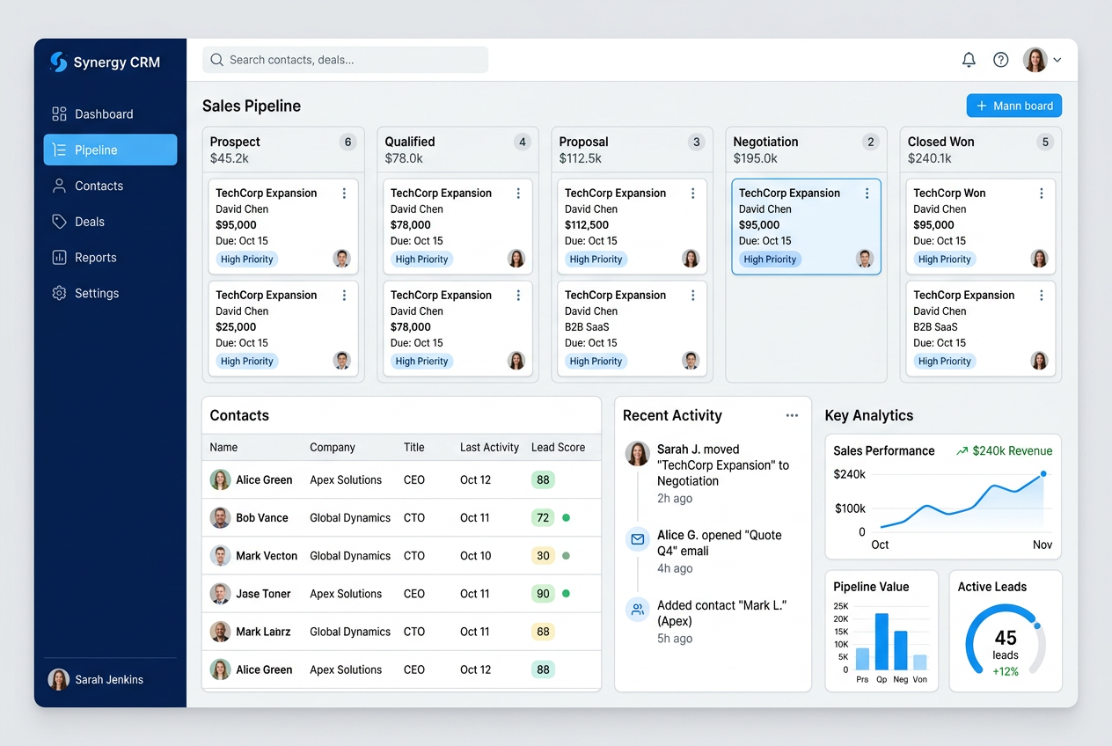Click the 2h ago timestamp in Recent Activity
The height and width of the screenshot is (746, 1112).
tap(675, 498)
